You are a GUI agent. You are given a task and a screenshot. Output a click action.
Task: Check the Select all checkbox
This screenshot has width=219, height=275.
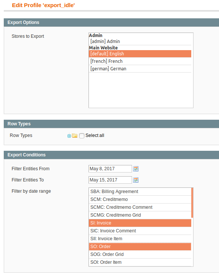(82, 136)
